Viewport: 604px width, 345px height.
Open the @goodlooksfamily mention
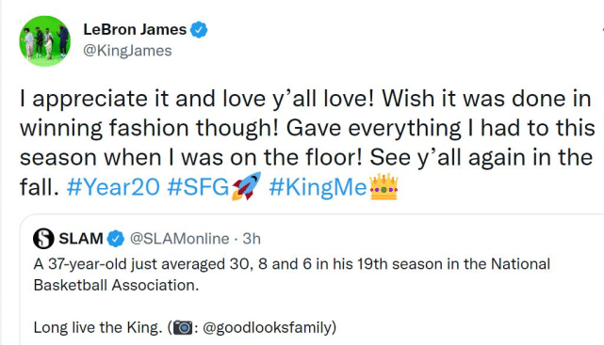click(267, 328)
